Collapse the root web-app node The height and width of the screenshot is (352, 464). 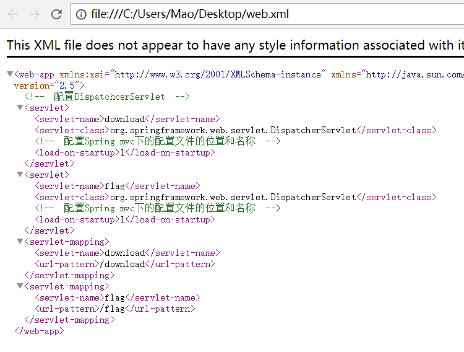click(10, 74)
